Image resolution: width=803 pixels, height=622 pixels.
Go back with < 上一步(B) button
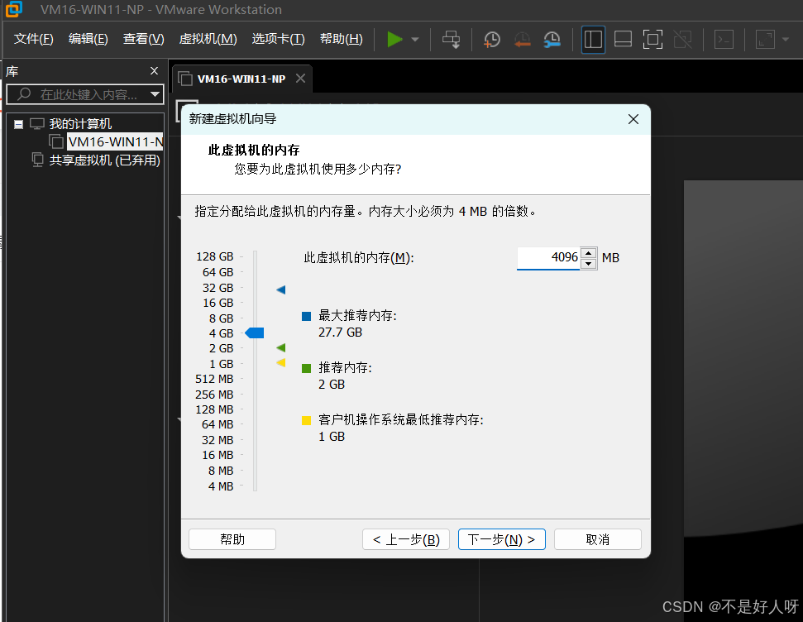(406, 539)
